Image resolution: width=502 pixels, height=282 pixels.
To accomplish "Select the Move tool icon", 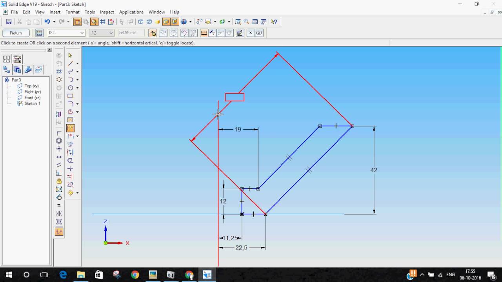I will (70, 193).
